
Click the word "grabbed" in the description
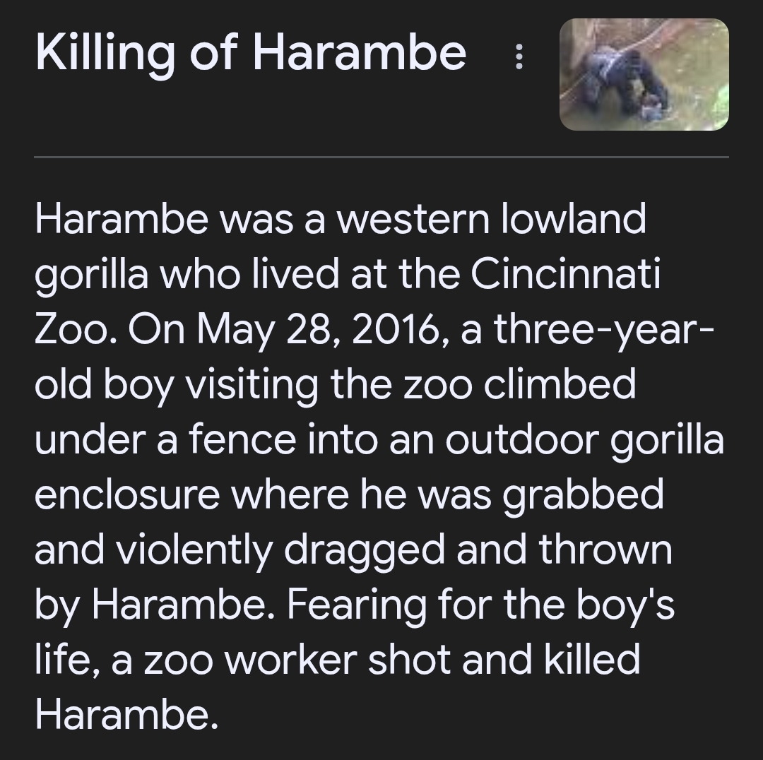point(583,494)
